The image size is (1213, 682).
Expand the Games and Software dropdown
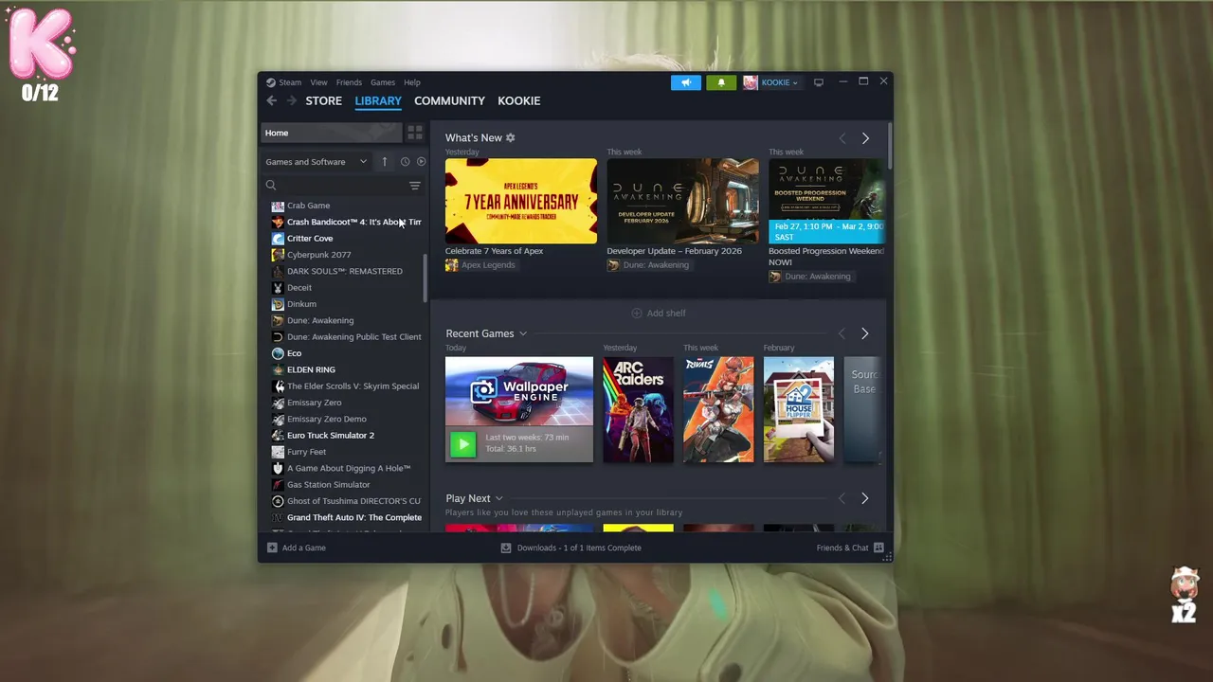click(317, 162)
